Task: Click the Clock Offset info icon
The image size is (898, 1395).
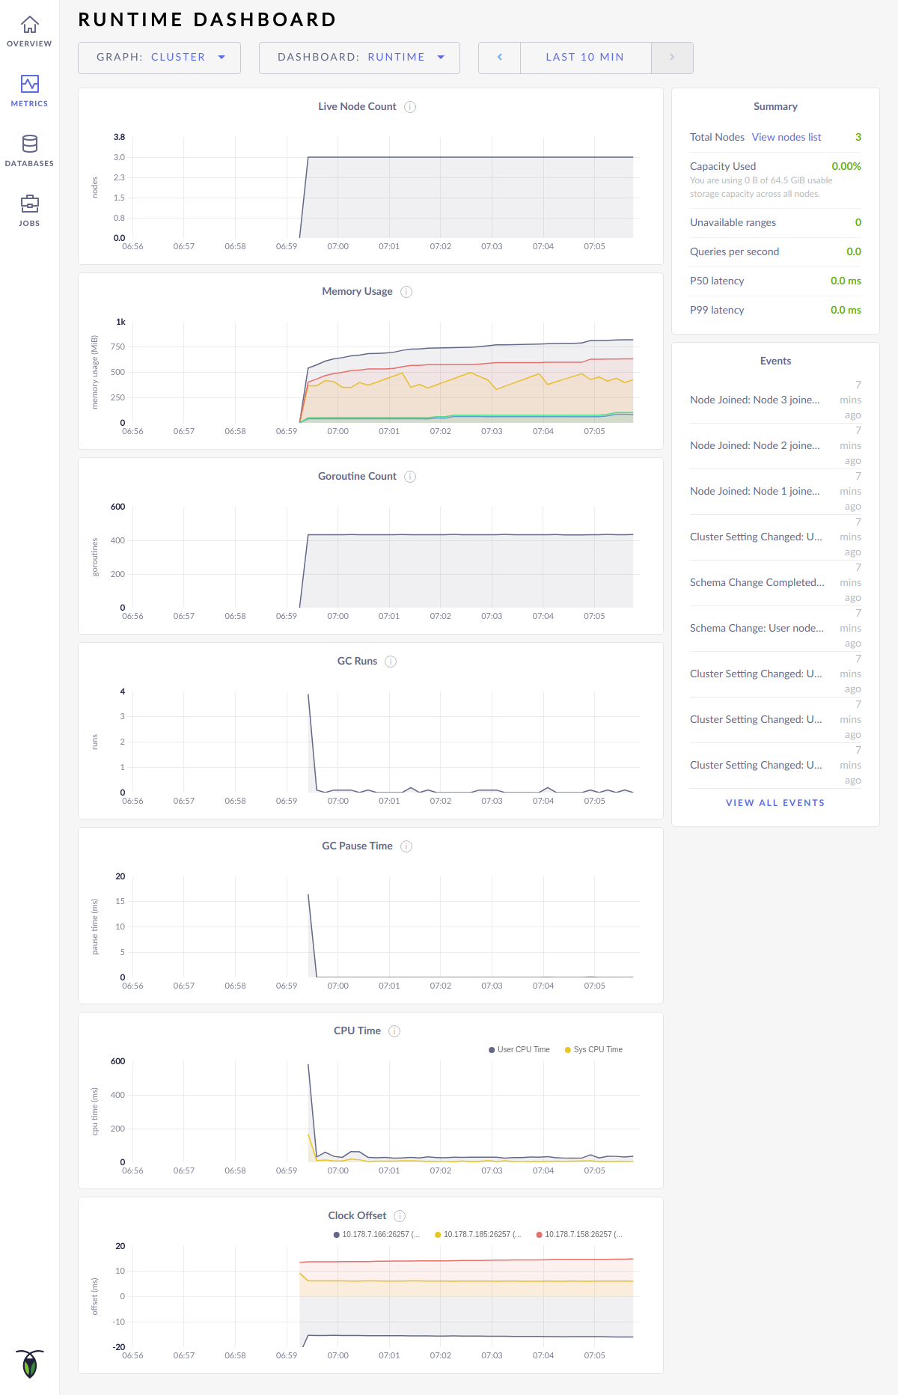Action: click(x=400, y=1216)
